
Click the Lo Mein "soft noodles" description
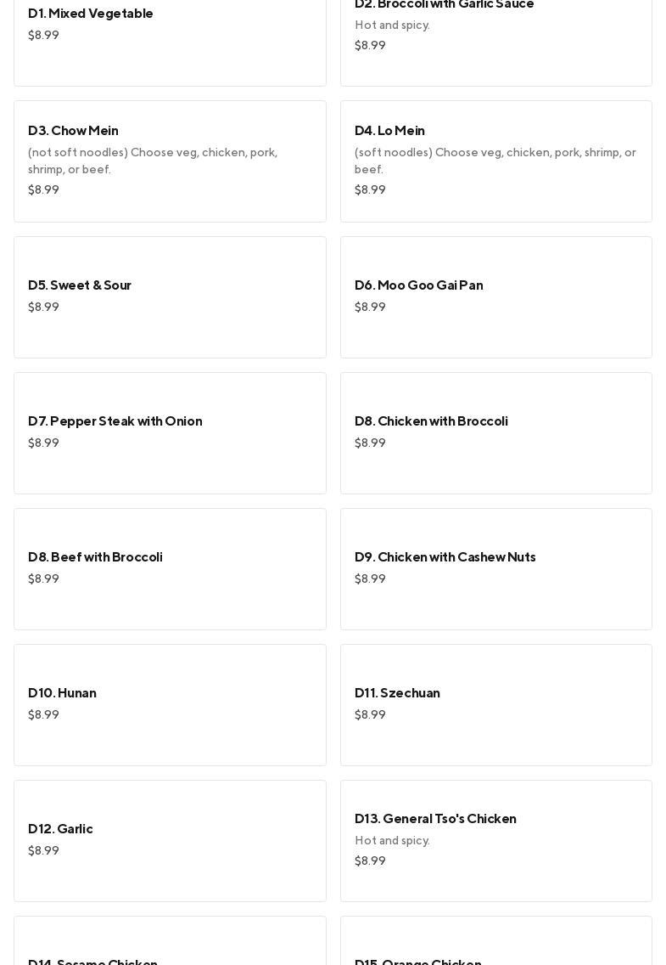tap(495, 161)
